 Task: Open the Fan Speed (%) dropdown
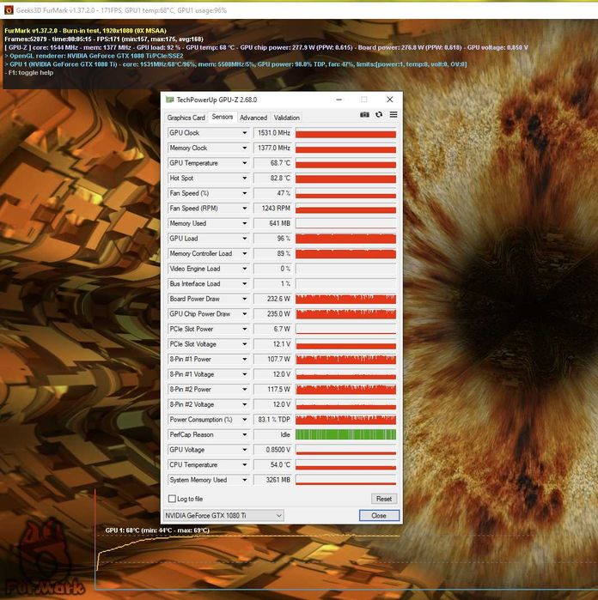point(244,193)
